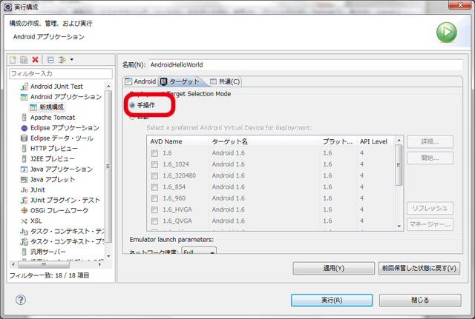The image size is (475, 319).
Task: Select Eclipse データ・ツール item
Action: [62, 138]
